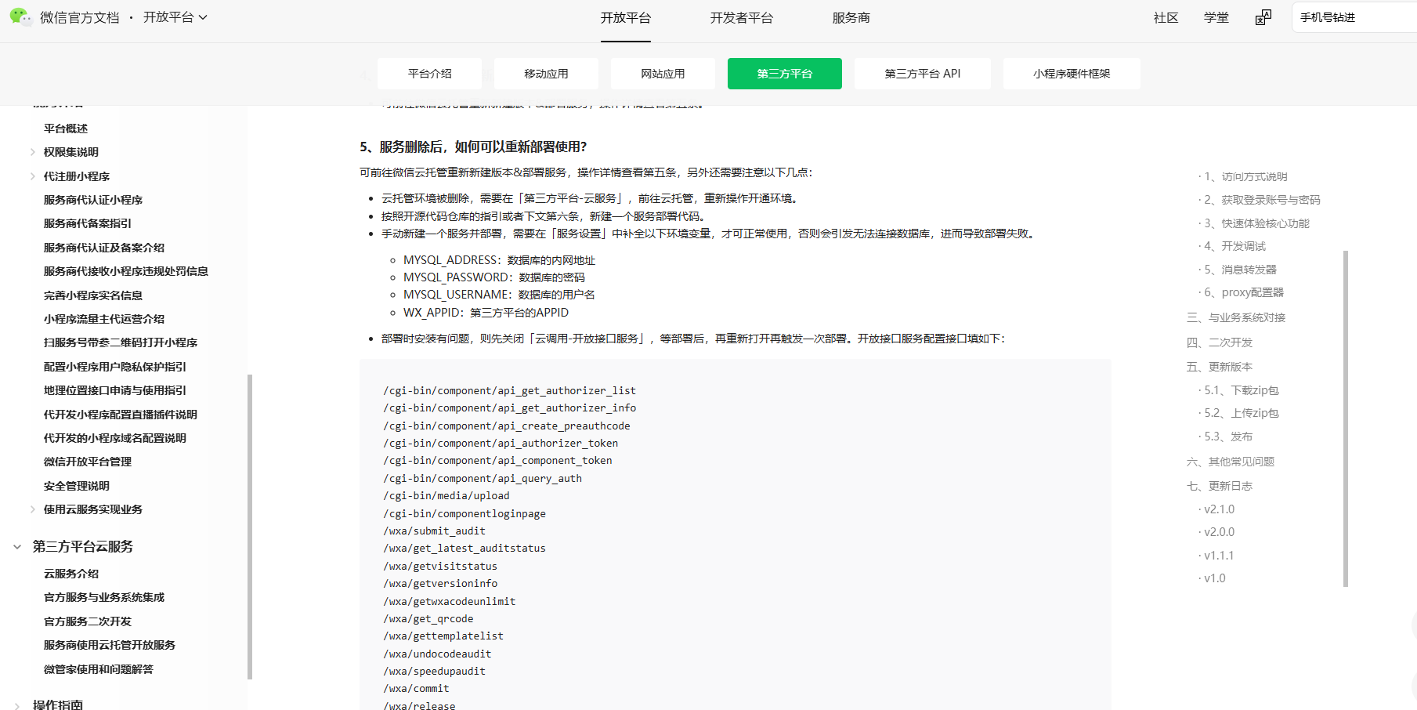Open 服务商使用云托管开放服务 sidebar item
The image size is (1417, 710).
tap(110, 645)
